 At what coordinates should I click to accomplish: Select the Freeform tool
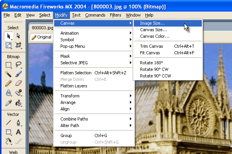9,141
